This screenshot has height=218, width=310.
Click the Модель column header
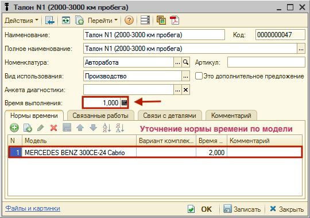click(79, 141)
